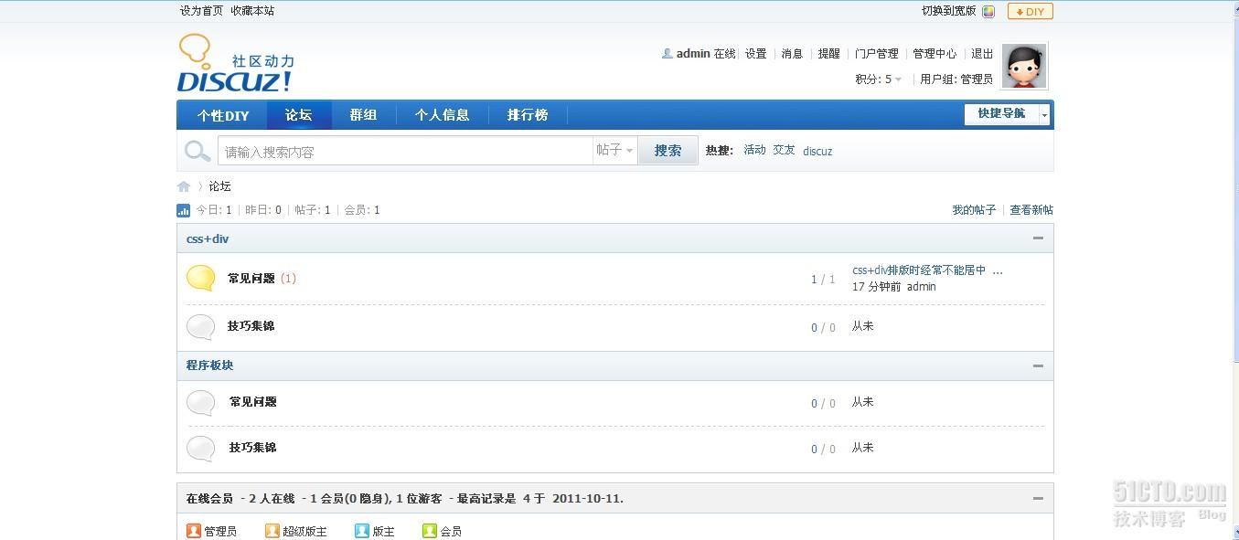Click 收藏本站 link
This screenshot has height=540, width=1239.
tap(252, 11)
